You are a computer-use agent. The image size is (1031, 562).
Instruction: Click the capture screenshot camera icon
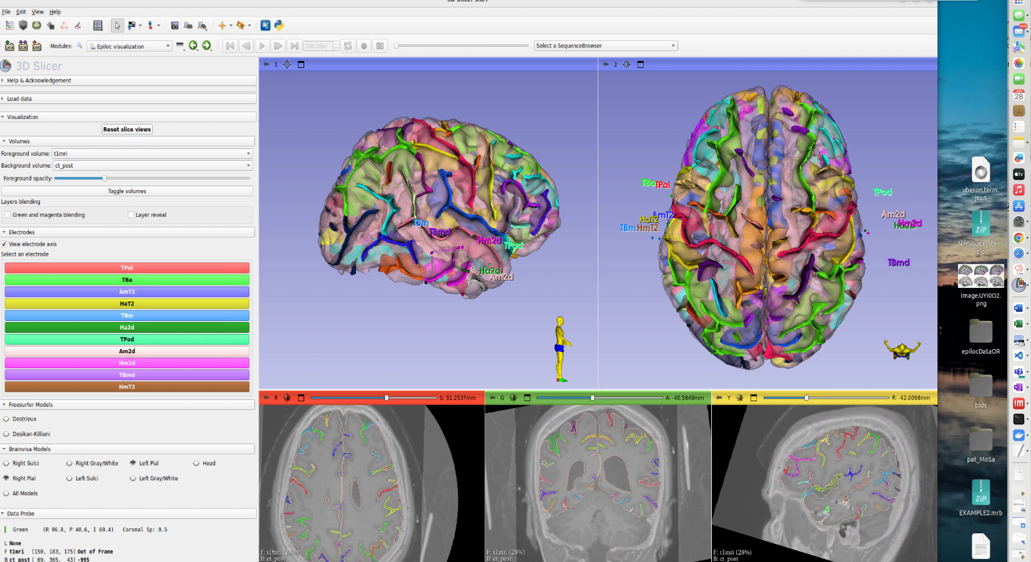175,26
